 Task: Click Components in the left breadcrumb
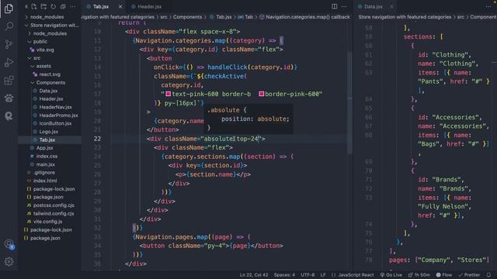pyautogui.click(x=187, y=17)
